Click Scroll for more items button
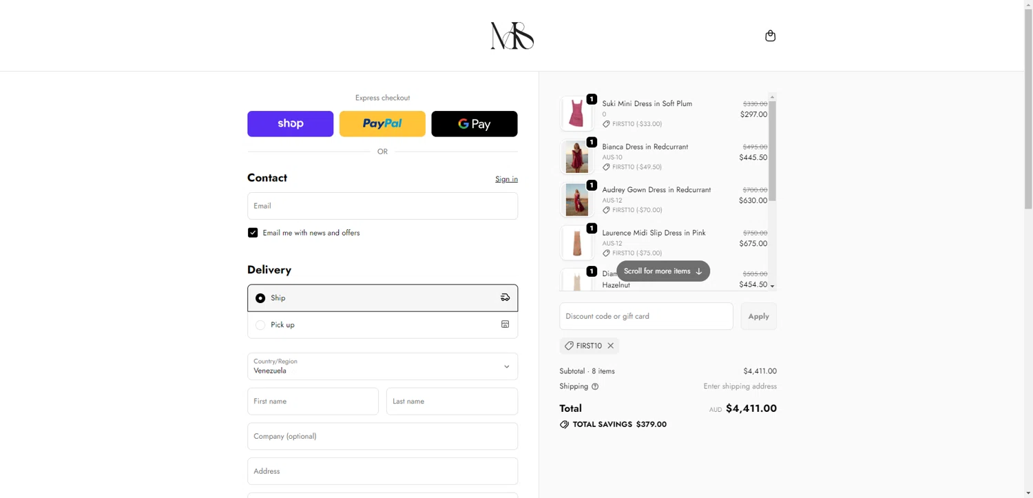The width and height of the screenshot is (1033, 498). tap(663, 271)
